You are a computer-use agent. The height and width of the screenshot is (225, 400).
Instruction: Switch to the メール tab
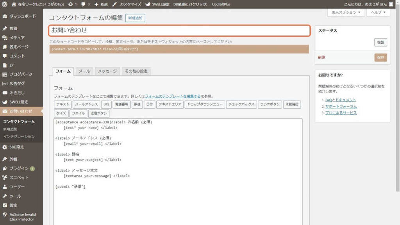tap(84, 71)
